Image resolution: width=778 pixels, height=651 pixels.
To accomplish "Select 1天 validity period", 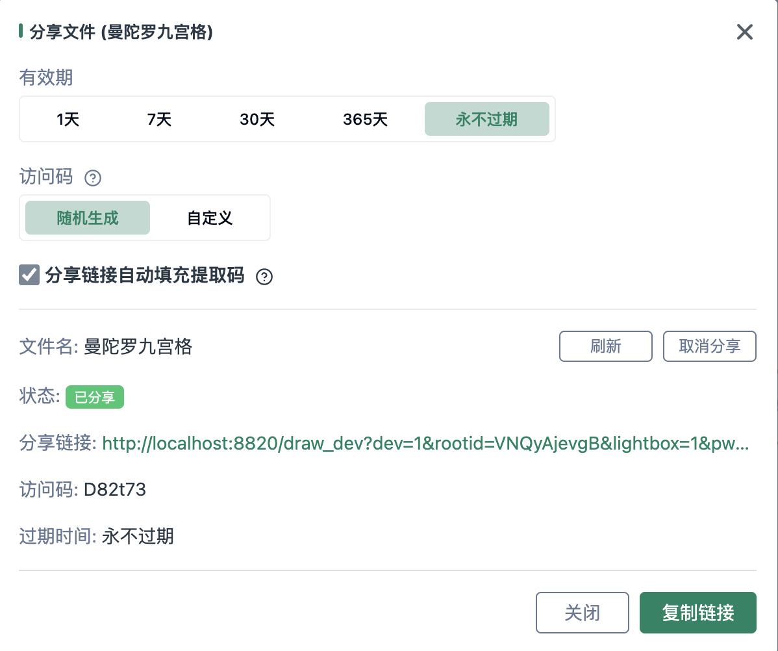I will pyautogui.click(x=68, y=120).
